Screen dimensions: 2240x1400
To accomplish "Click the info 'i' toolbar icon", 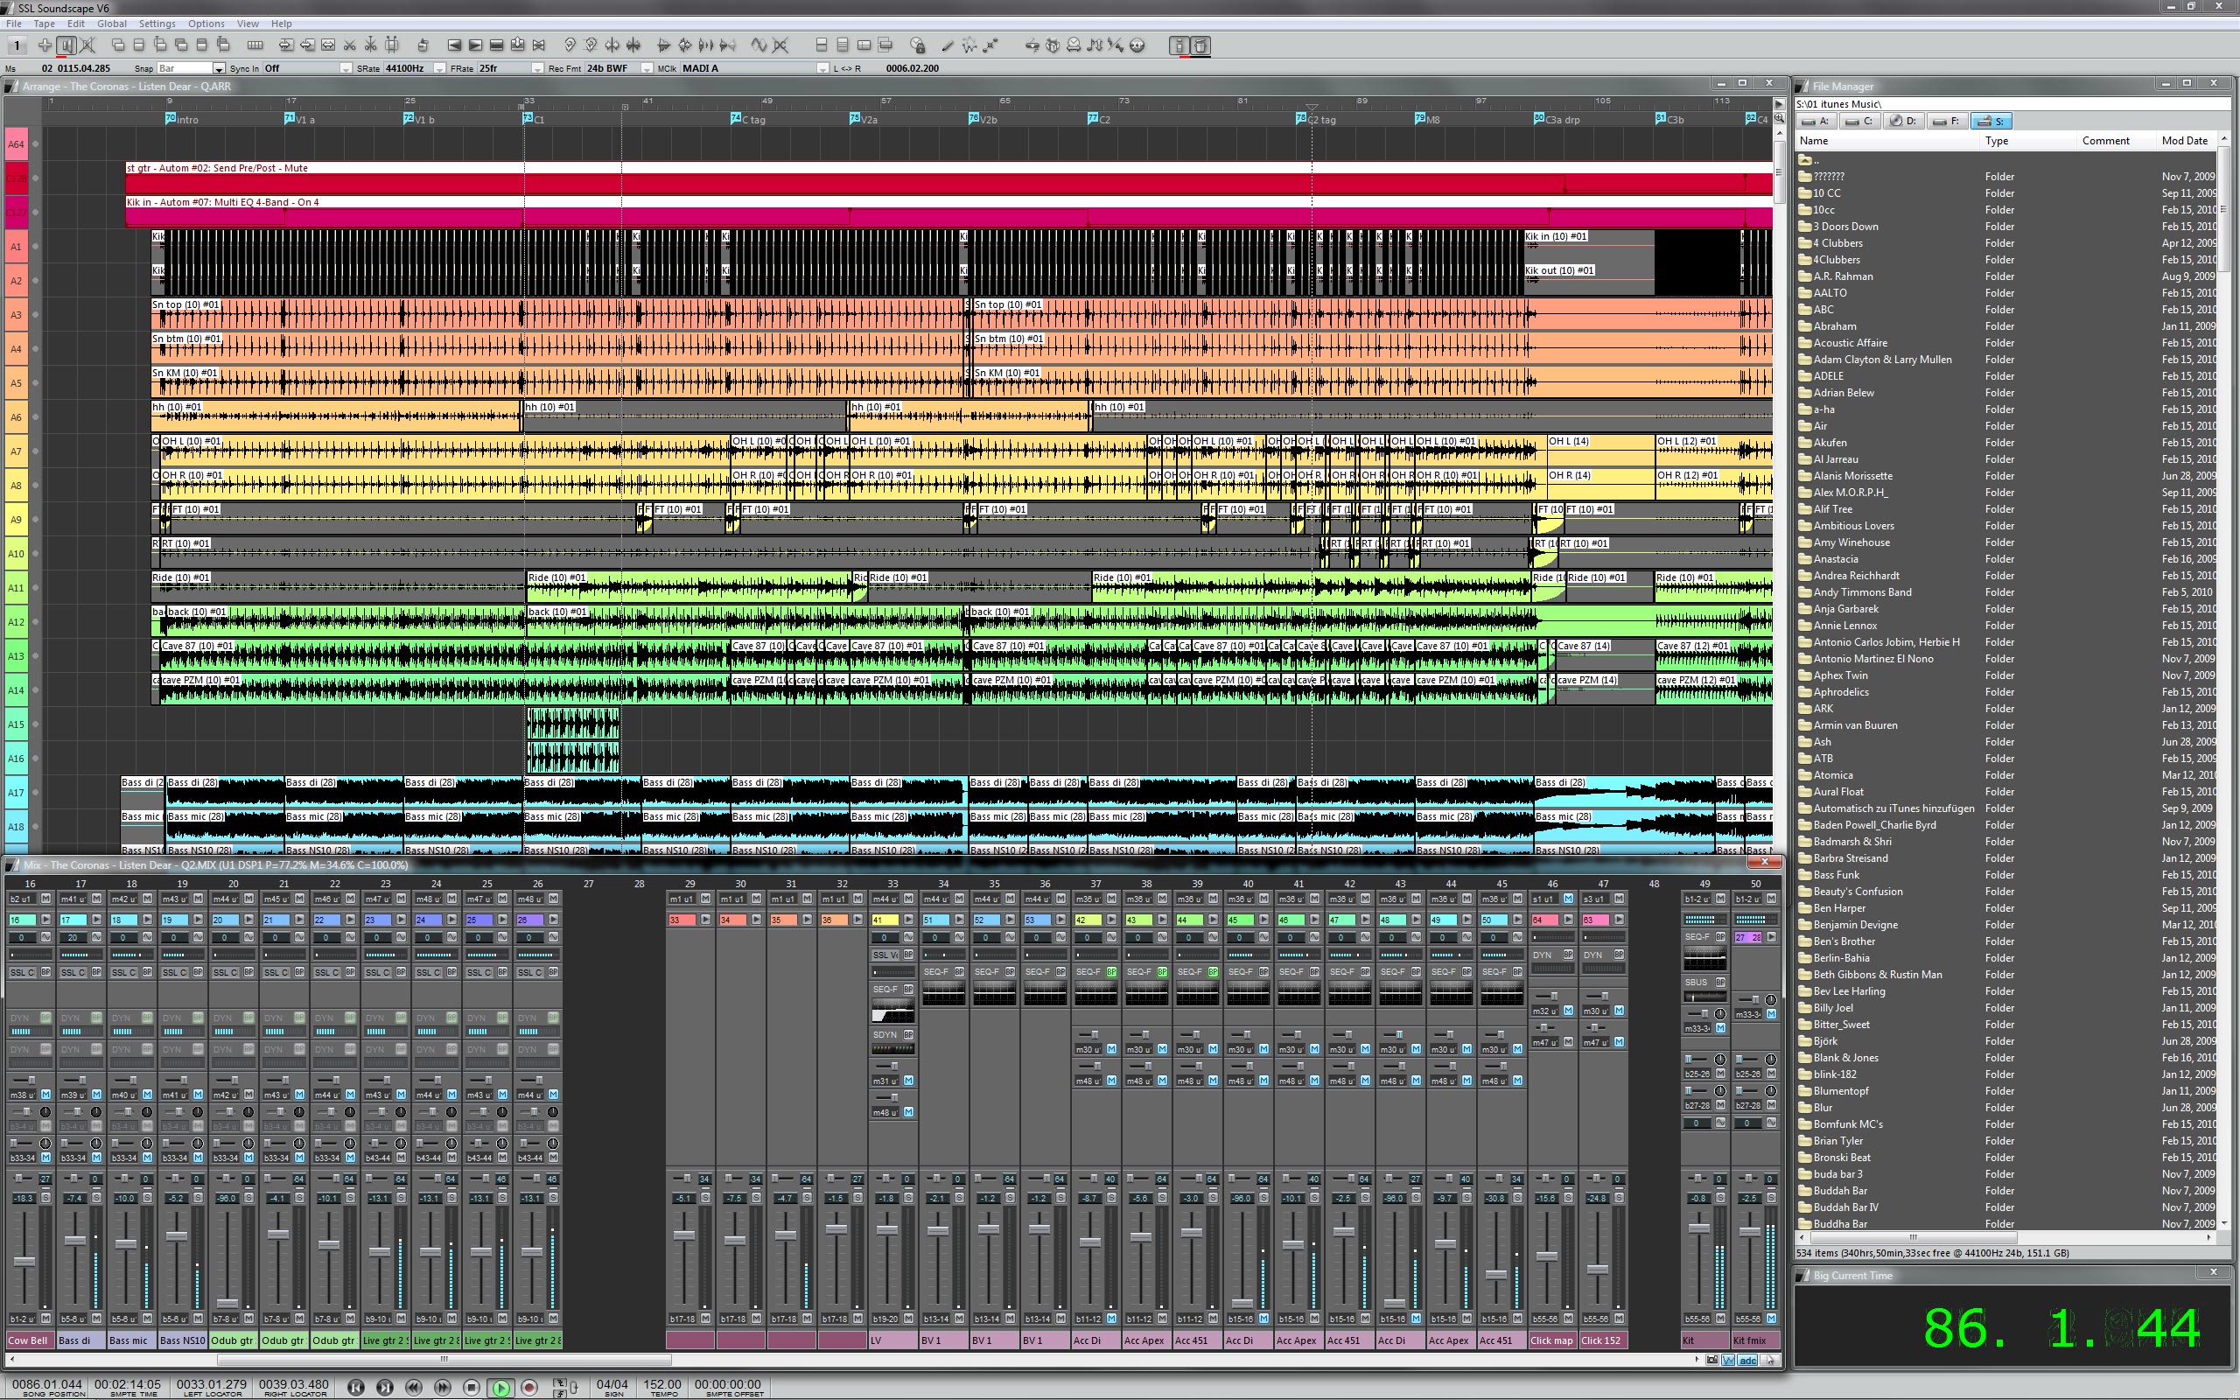I will (x=1180, y=45).
